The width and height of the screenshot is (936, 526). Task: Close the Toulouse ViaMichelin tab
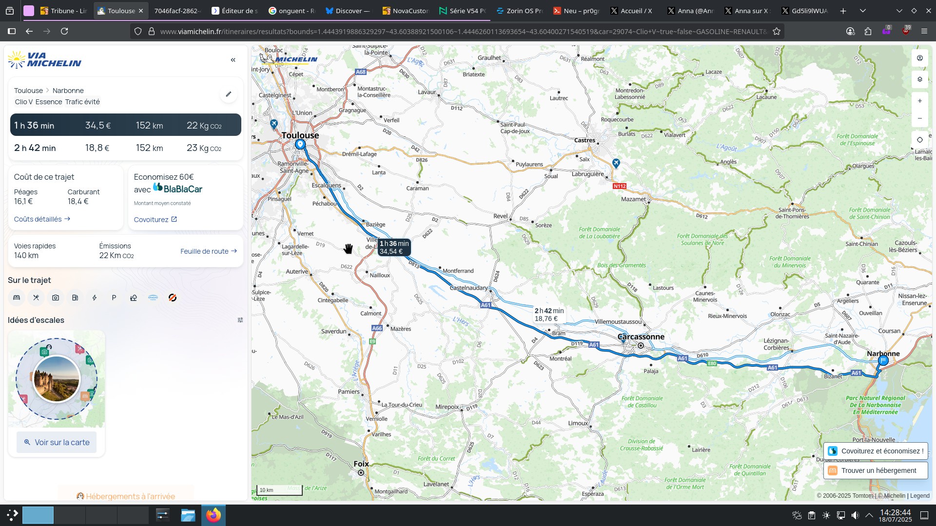(141, 11)
